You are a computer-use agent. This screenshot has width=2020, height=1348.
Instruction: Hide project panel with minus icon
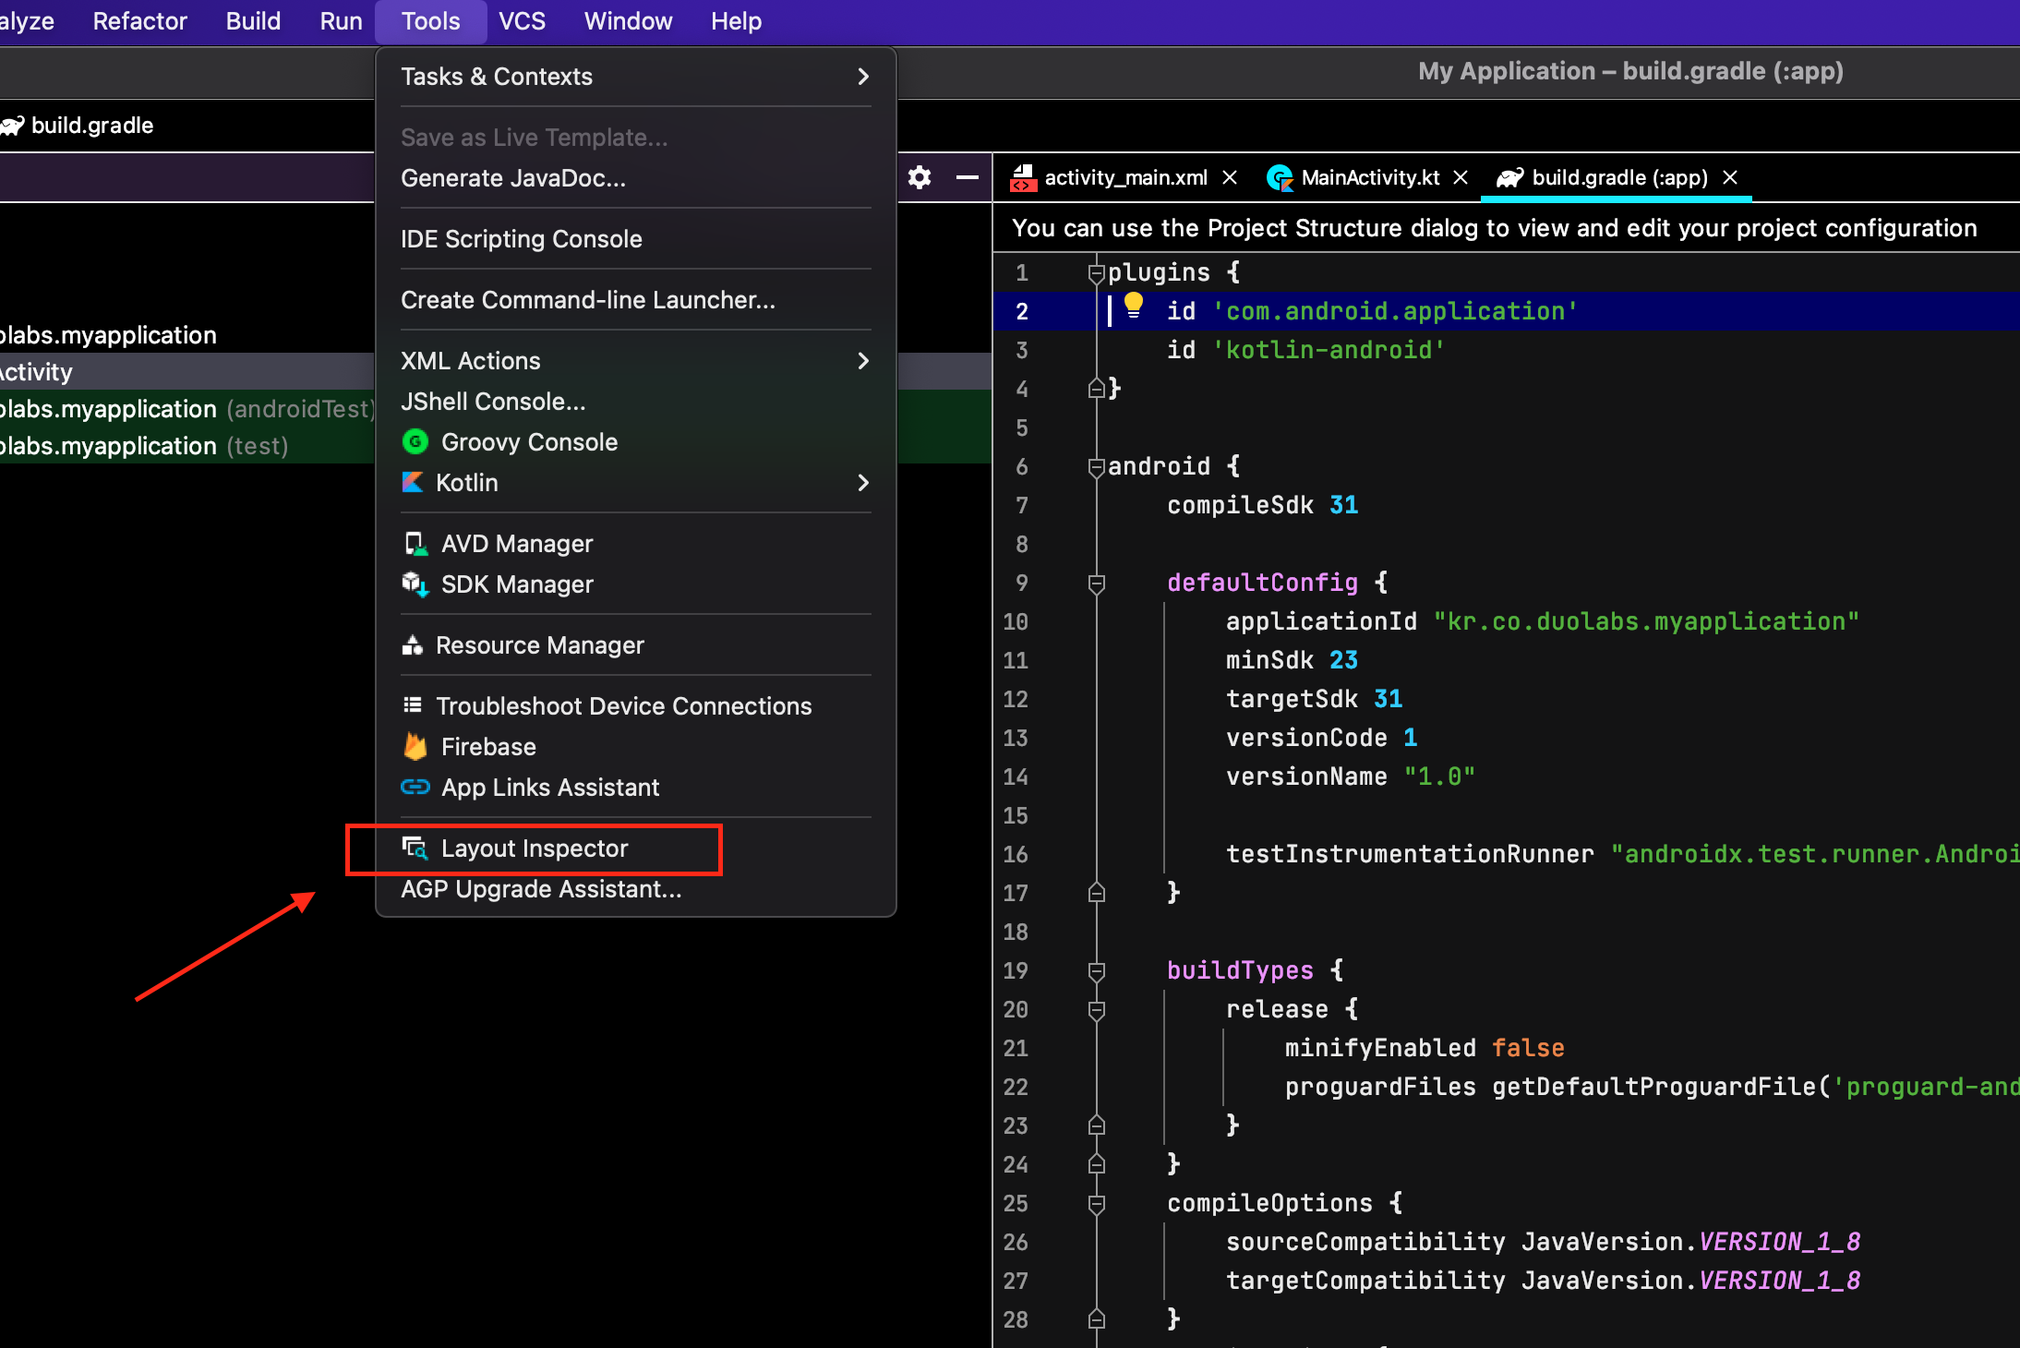click(x=967, y=177)
